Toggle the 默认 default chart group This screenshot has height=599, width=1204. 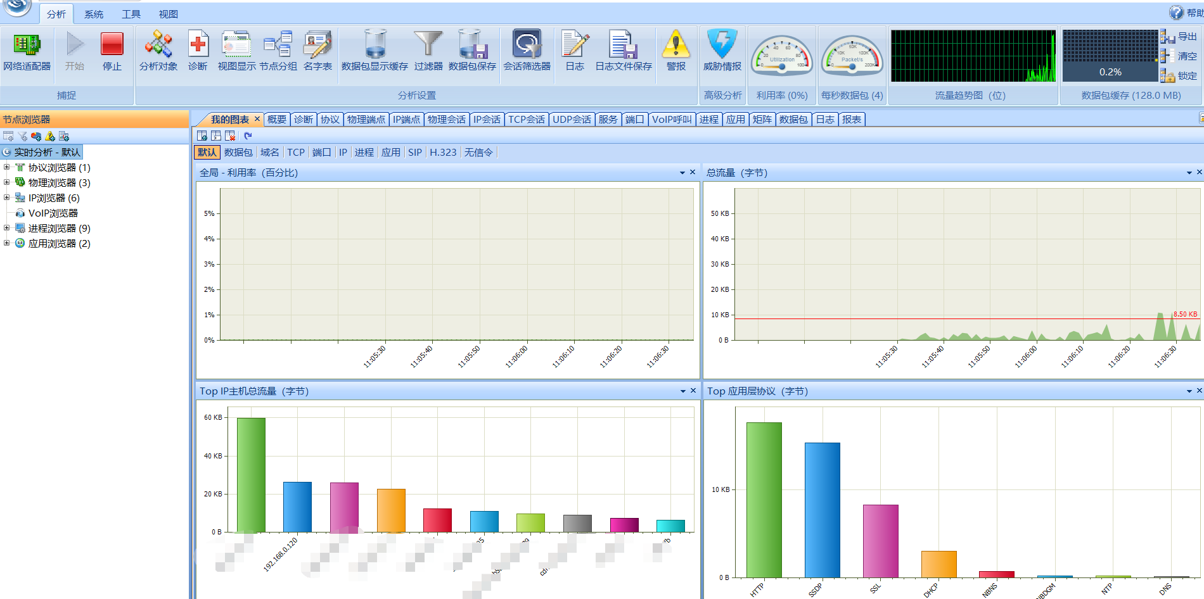click(x=207, y=152)
